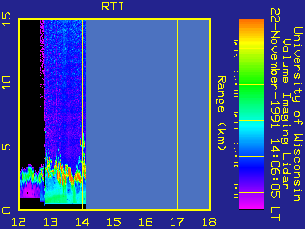
Task: Click the 22-November-1991 14:06:05 LT timestamp
Action: tap(275, 114)
